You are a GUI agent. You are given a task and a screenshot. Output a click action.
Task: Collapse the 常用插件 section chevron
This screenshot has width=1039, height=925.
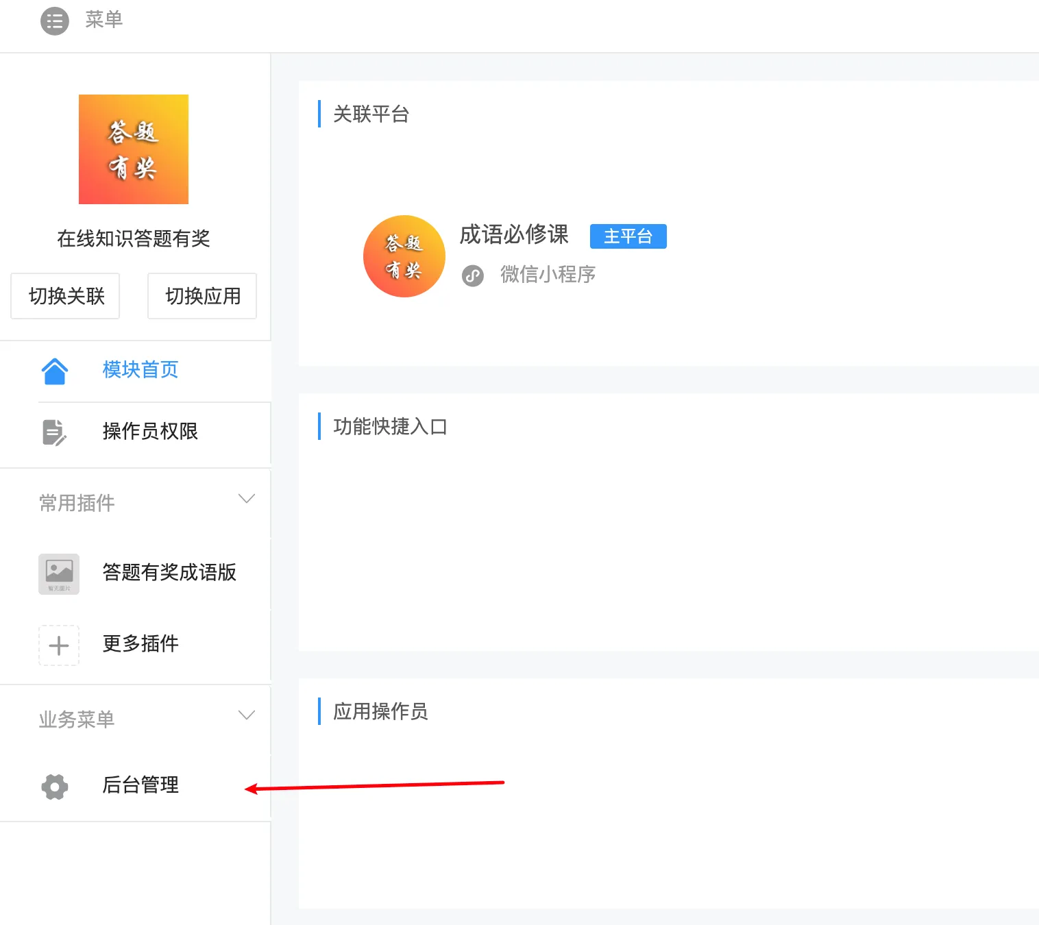pyautogui.click(x=247, y=499)
